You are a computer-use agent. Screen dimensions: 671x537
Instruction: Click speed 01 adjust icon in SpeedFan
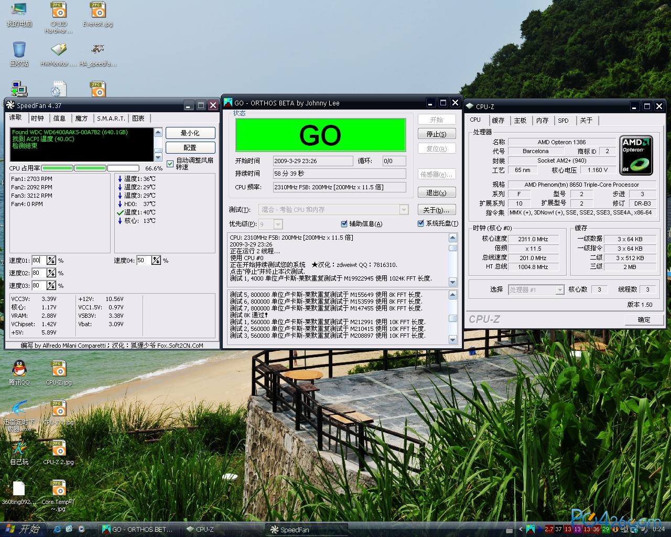pyautogui.click(x=51, y=260)
